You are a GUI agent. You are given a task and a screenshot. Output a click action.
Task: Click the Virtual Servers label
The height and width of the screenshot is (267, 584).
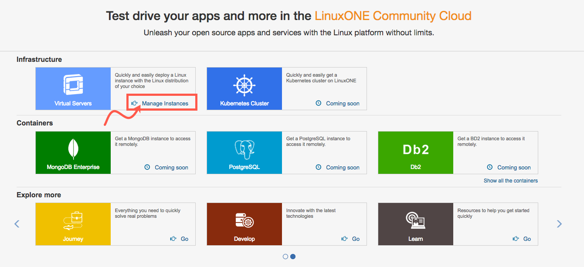tap(73, 103)
